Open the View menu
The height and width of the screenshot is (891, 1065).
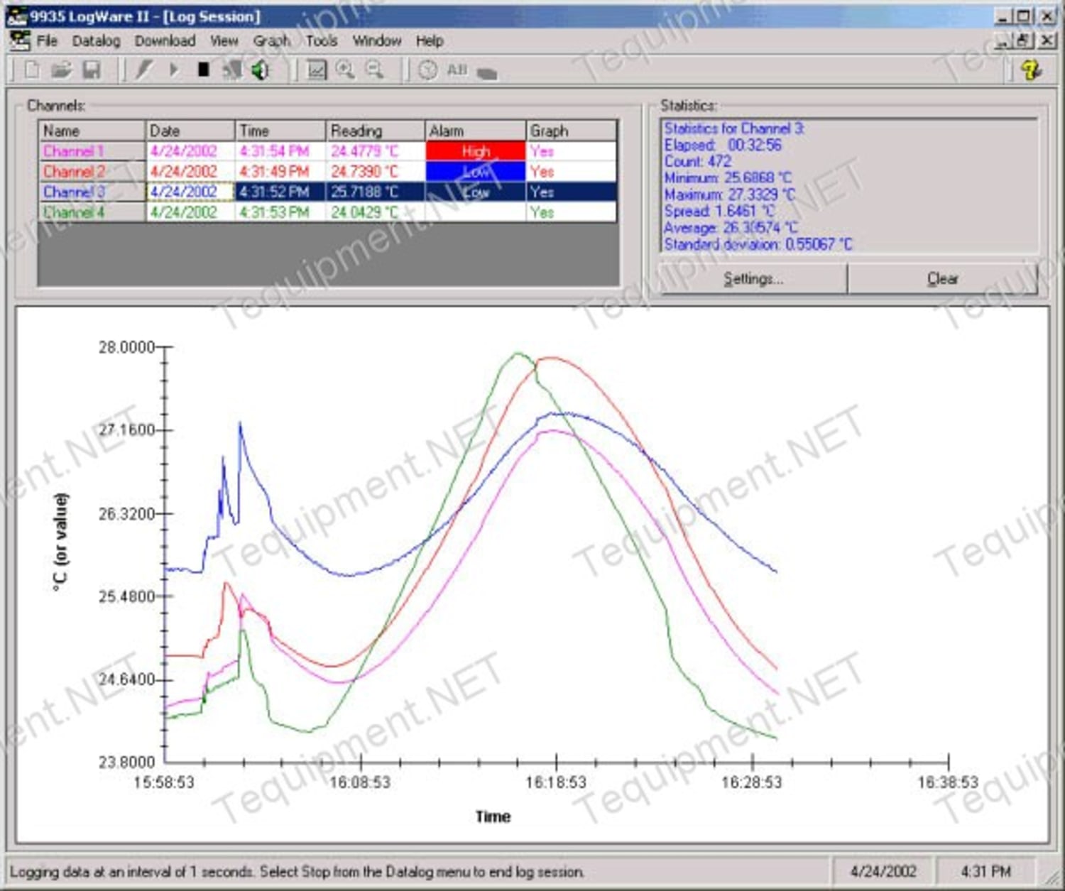tap(224, 41)
